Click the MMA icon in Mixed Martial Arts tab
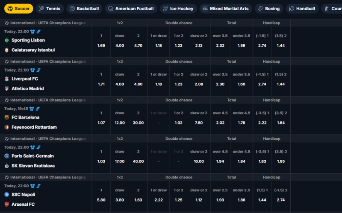This screenshot has width=342, height=213. [x=205, y=9]
